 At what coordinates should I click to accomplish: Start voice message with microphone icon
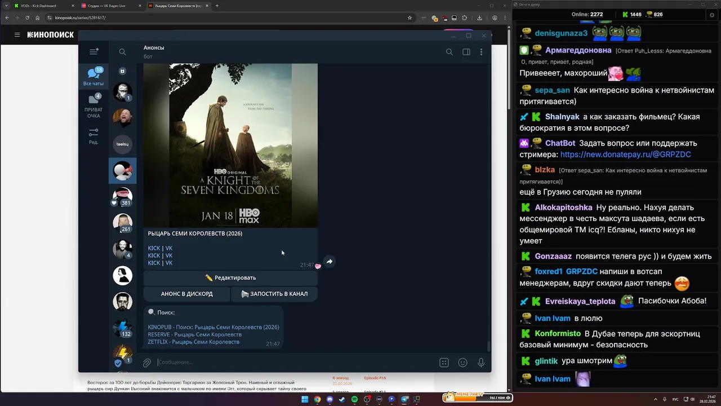point(481,363)
